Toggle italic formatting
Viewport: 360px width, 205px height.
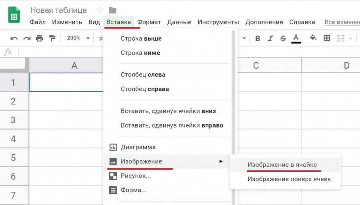click(x=270, y=38)
